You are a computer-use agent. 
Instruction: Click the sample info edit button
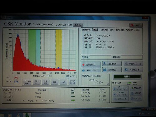[95, 30]
